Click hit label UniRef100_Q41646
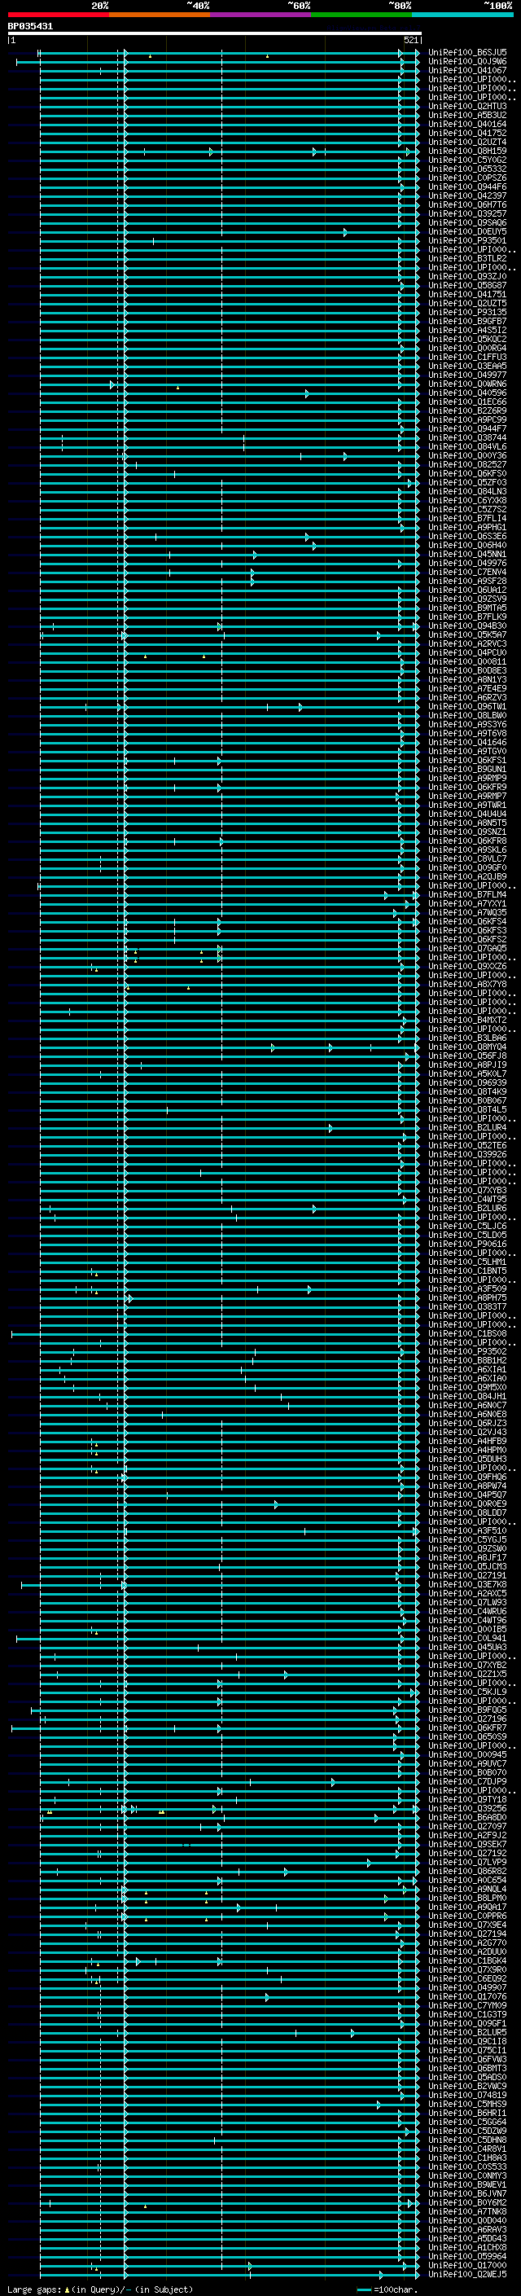This screenshot has height=2296, width=521. click(467, 743)
